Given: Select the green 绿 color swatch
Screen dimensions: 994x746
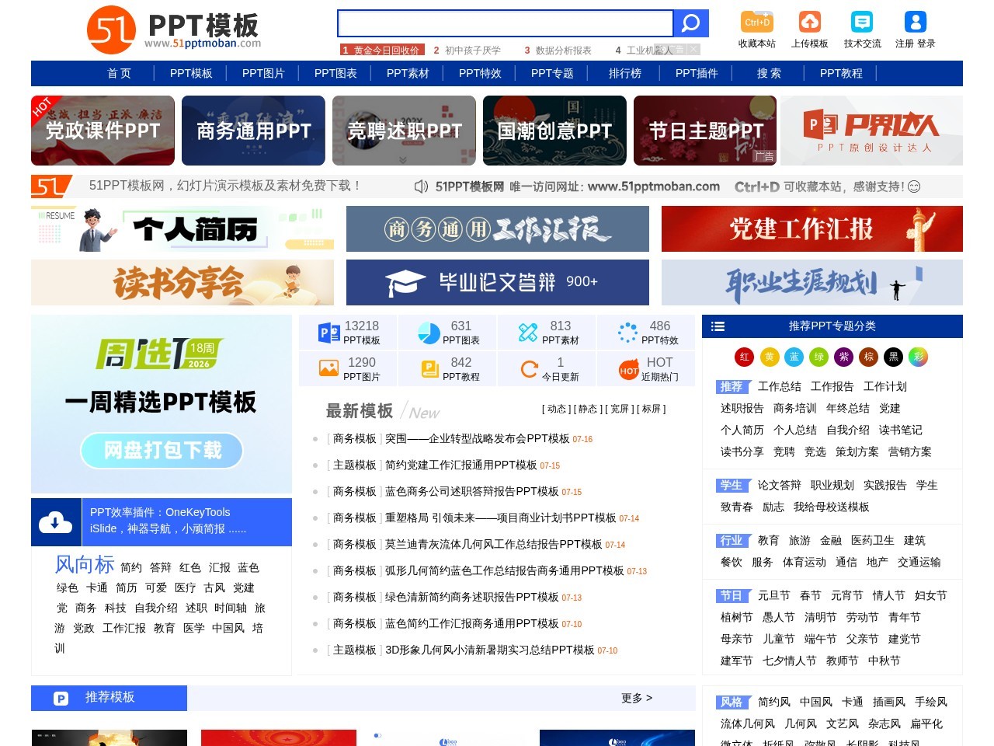Looking at the screenshot, I should click(x=818, y=357).
